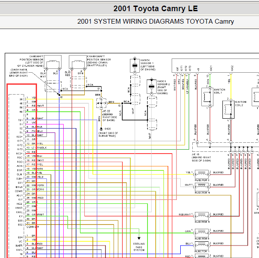
Task: Click the "13 LT GRN/BLK" wire label
Action: (x=37, y=148)
